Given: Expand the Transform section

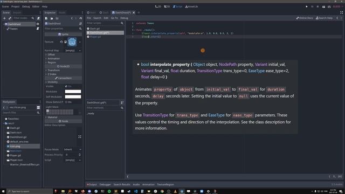Looking at the screenshot, I should tap(53, 70).
